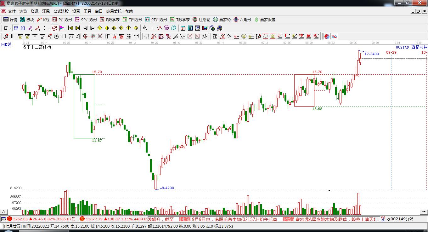Click the 行情 toolbar button
Screen dimensions: 428x232
tap(10, 20)
